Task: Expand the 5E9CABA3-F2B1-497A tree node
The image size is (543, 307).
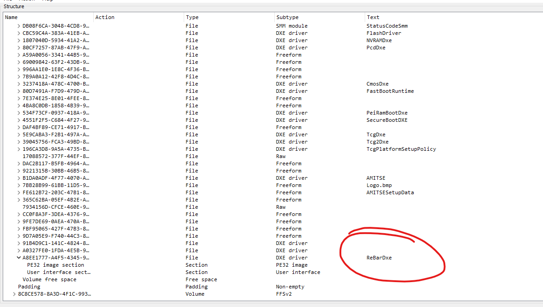Action: point(19,134)
